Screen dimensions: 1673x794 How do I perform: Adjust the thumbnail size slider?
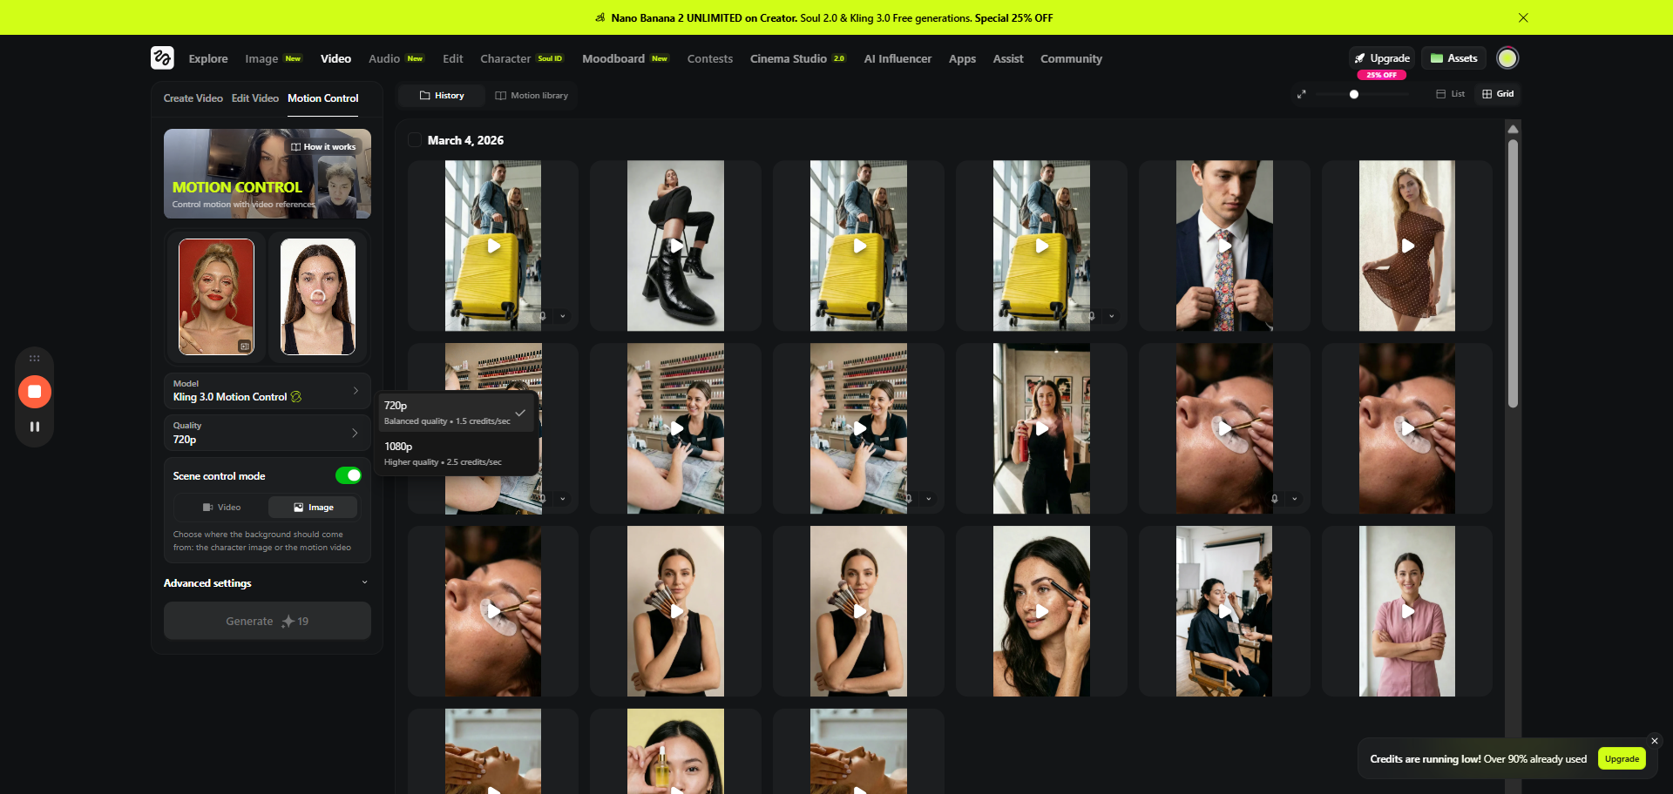pos(1354,94)
